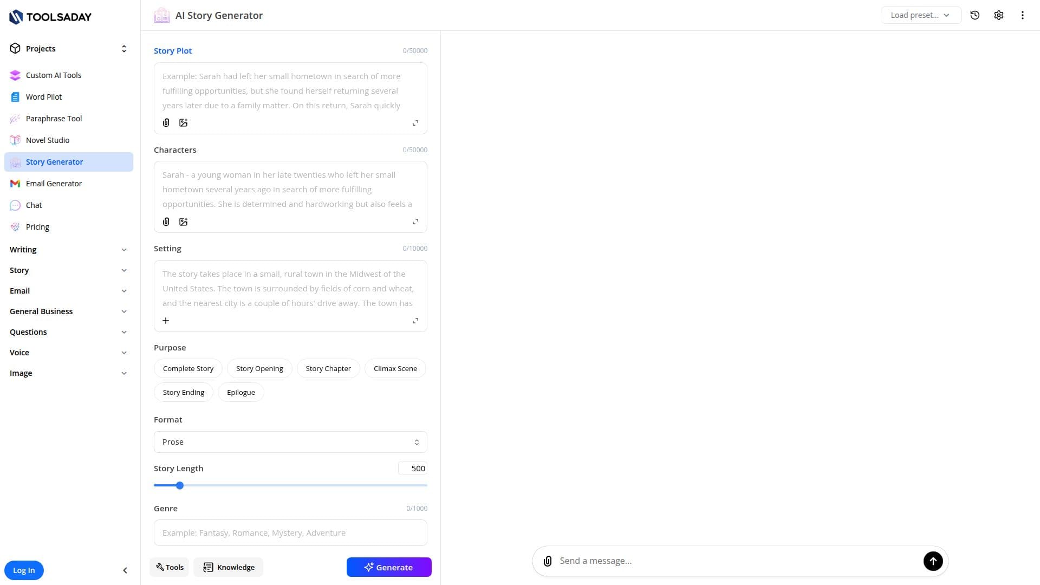
Task: Select Story Opening purpose
Action: coord(259,368)
